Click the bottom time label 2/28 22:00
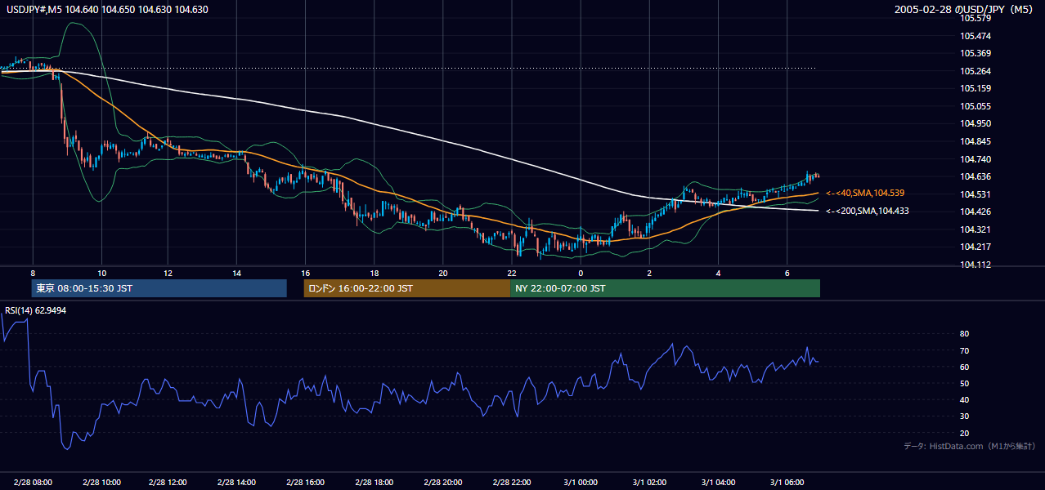This screenshot has height=490, width=1045. [511, 483]
